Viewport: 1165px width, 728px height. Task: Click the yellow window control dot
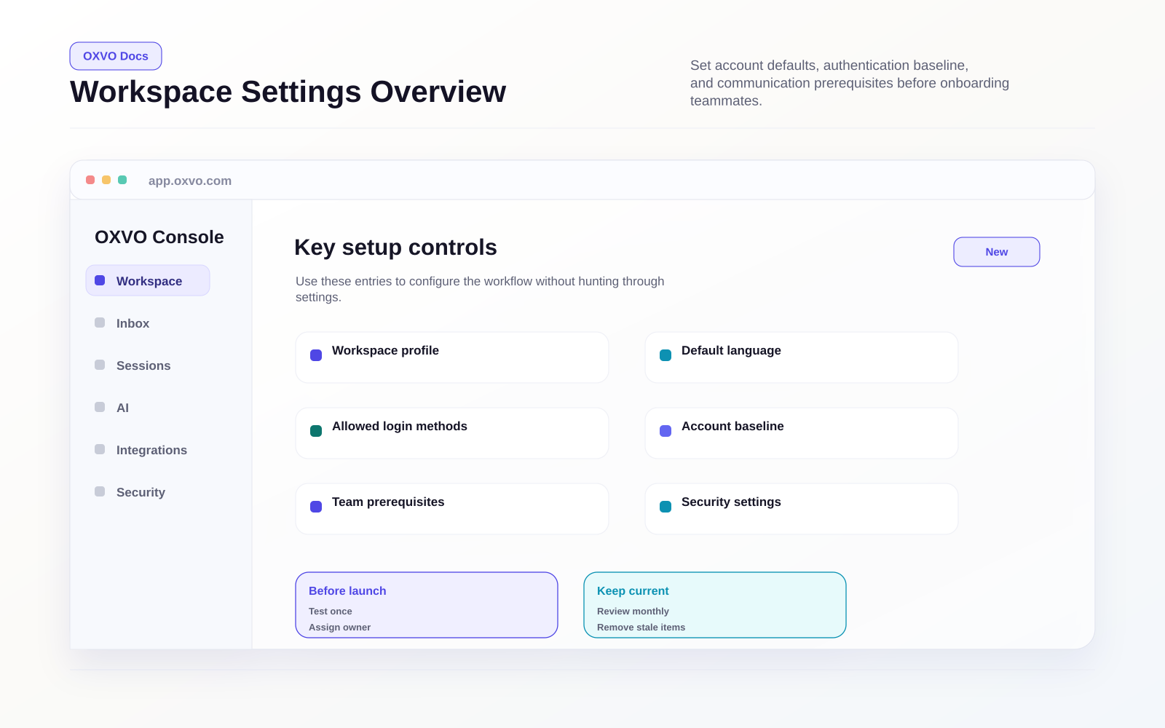tap(106, 180)
